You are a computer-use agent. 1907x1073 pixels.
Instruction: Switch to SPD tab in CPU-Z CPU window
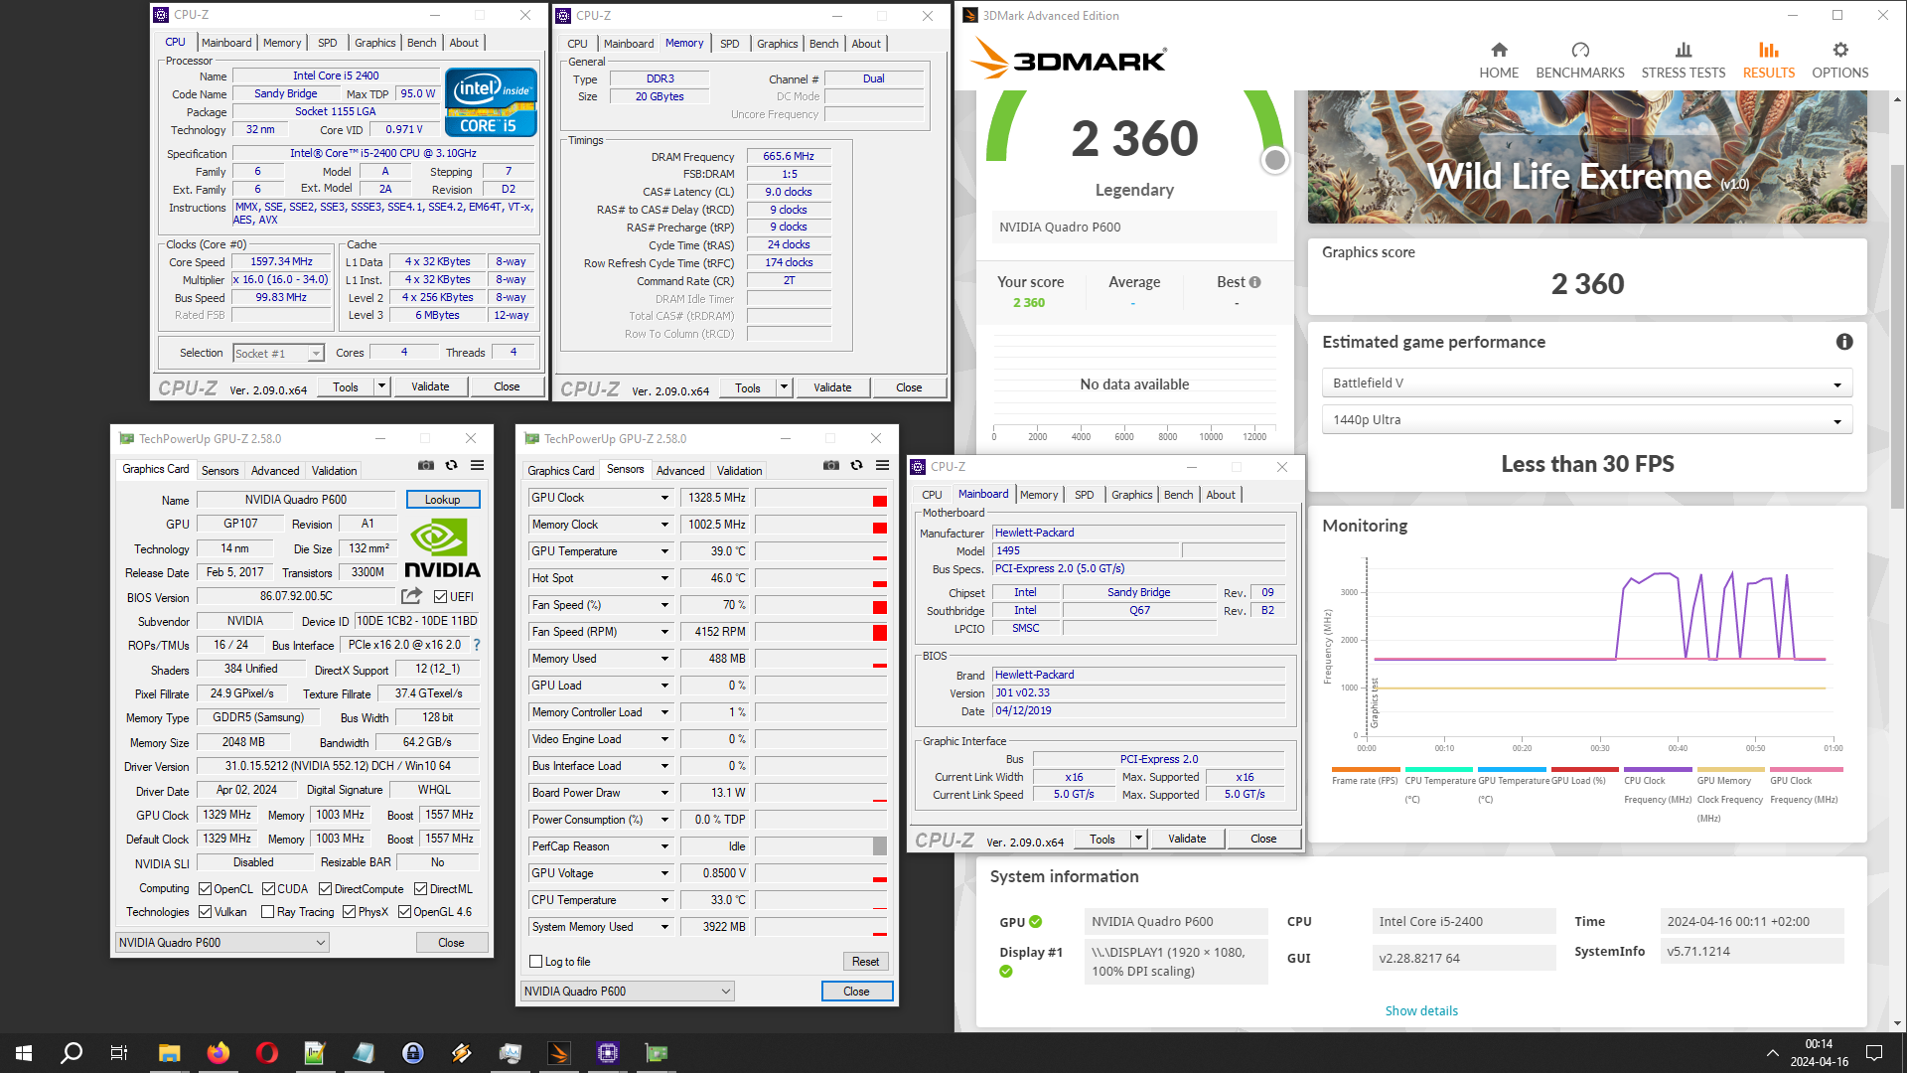click(x=328, y=43)
